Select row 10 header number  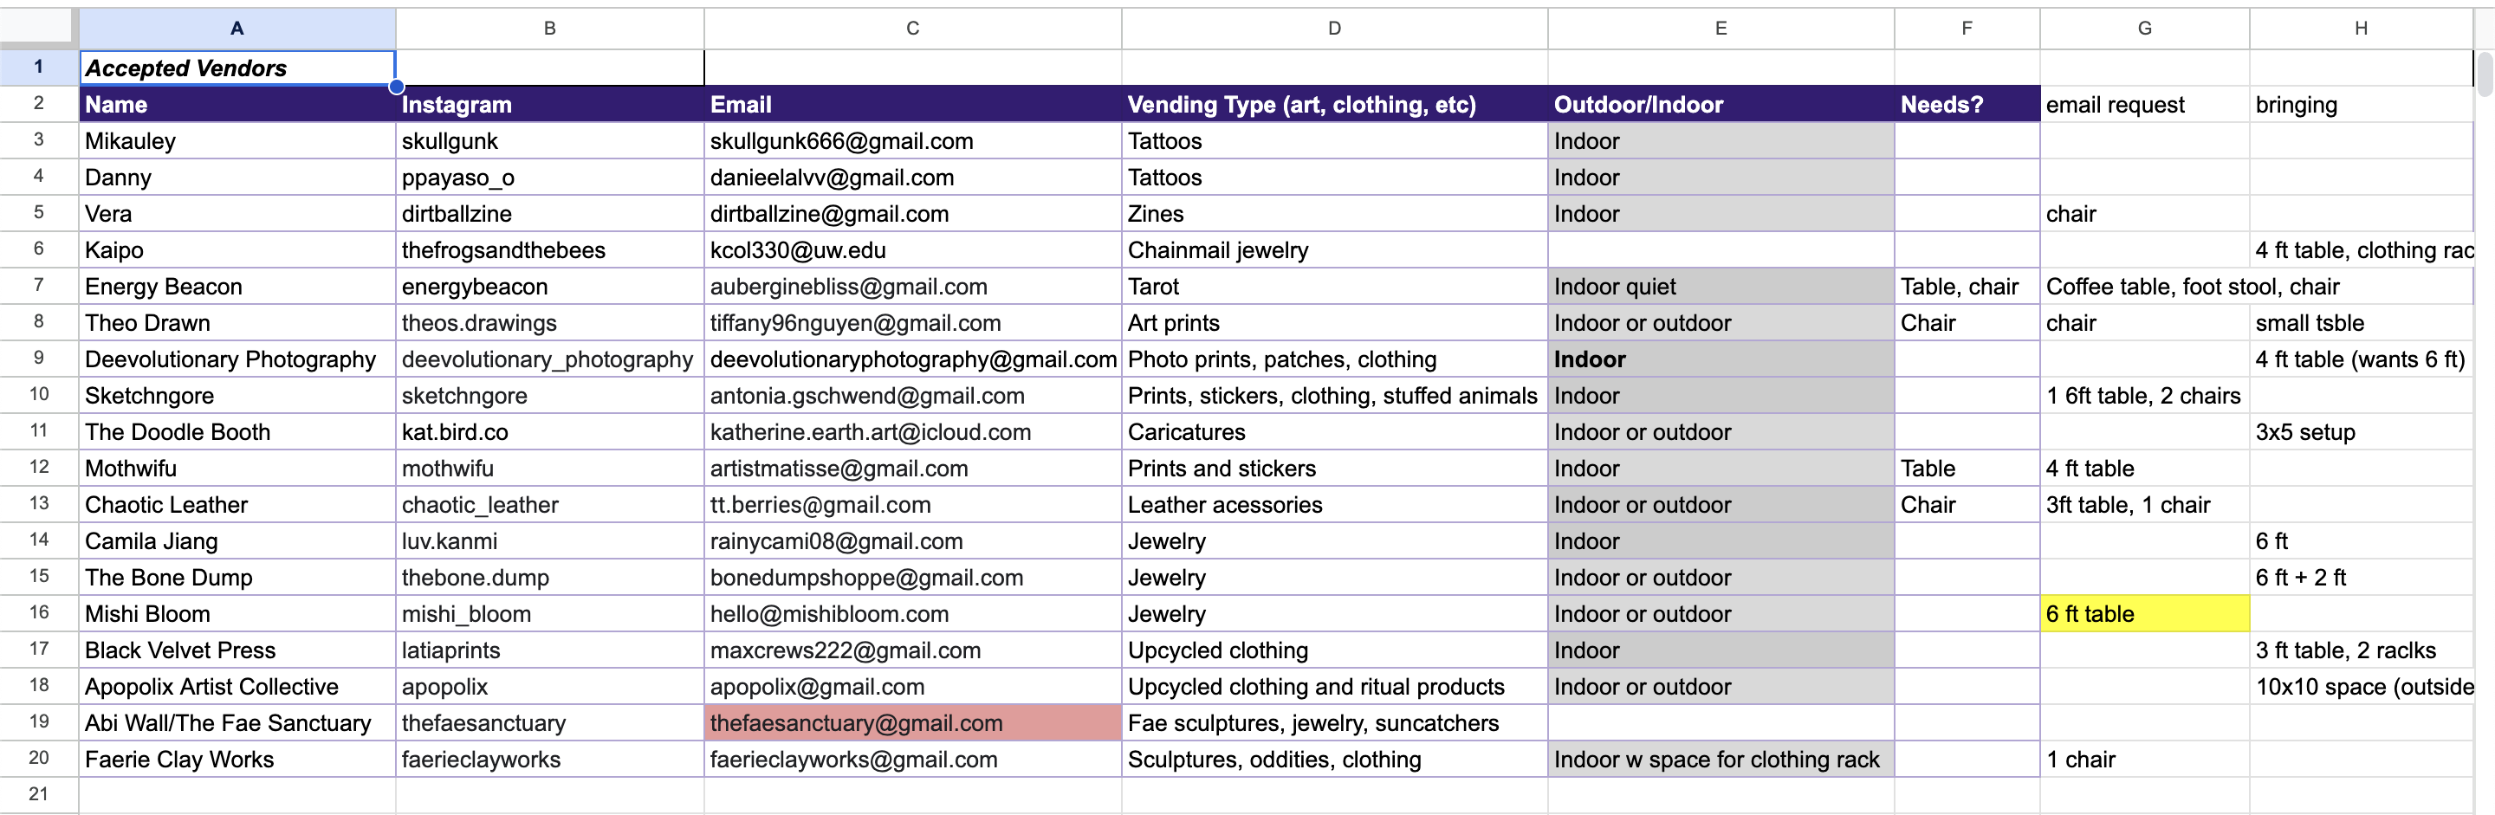(39, 395)
